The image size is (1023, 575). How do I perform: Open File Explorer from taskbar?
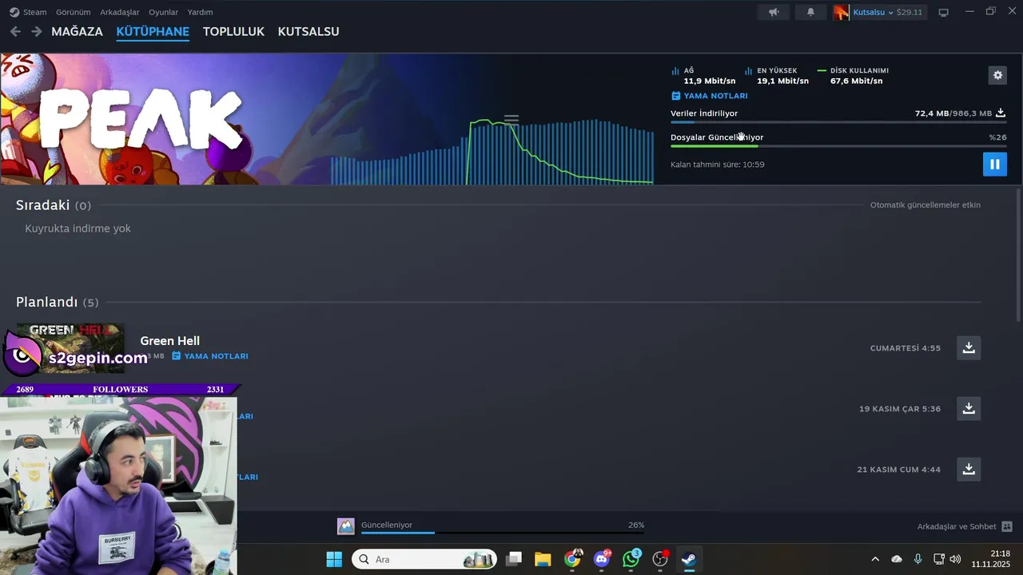pos(543,559)
